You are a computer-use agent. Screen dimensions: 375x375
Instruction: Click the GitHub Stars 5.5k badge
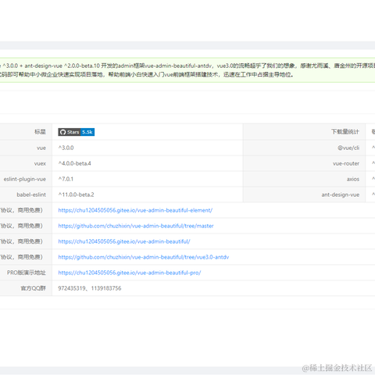(x=77, y=132)
